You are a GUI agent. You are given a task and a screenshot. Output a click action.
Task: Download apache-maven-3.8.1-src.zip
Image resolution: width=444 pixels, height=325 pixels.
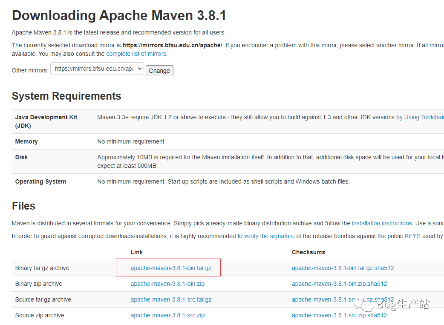167,315
